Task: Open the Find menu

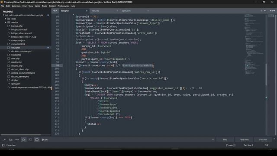Action: click(x=24, y=6)
